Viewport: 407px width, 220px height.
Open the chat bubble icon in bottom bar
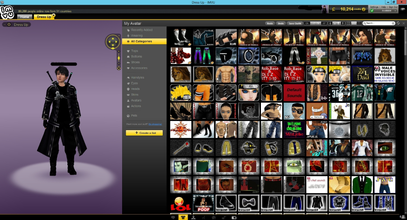(x=173, y=217)
